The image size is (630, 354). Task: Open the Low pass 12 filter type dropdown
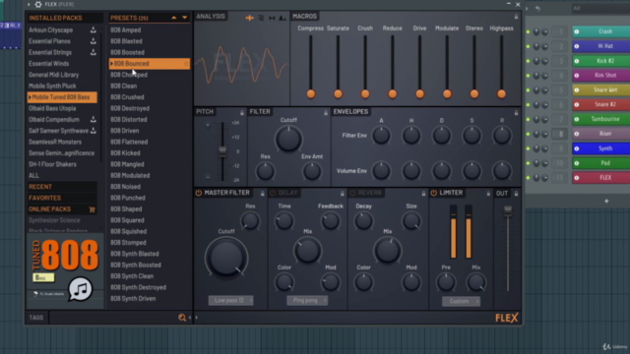(x=230, y=301)
